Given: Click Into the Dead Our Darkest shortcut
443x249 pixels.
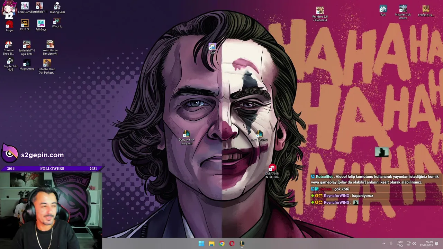Looking at the screenshot, I should pos(47,67).
